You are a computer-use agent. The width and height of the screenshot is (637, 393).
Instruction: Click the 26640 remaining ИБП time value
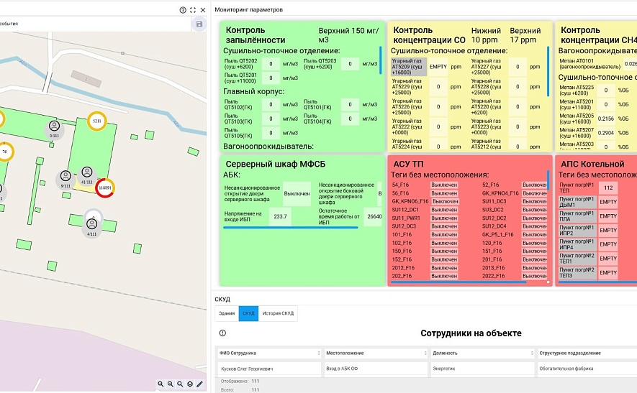(x=374, y=216)
